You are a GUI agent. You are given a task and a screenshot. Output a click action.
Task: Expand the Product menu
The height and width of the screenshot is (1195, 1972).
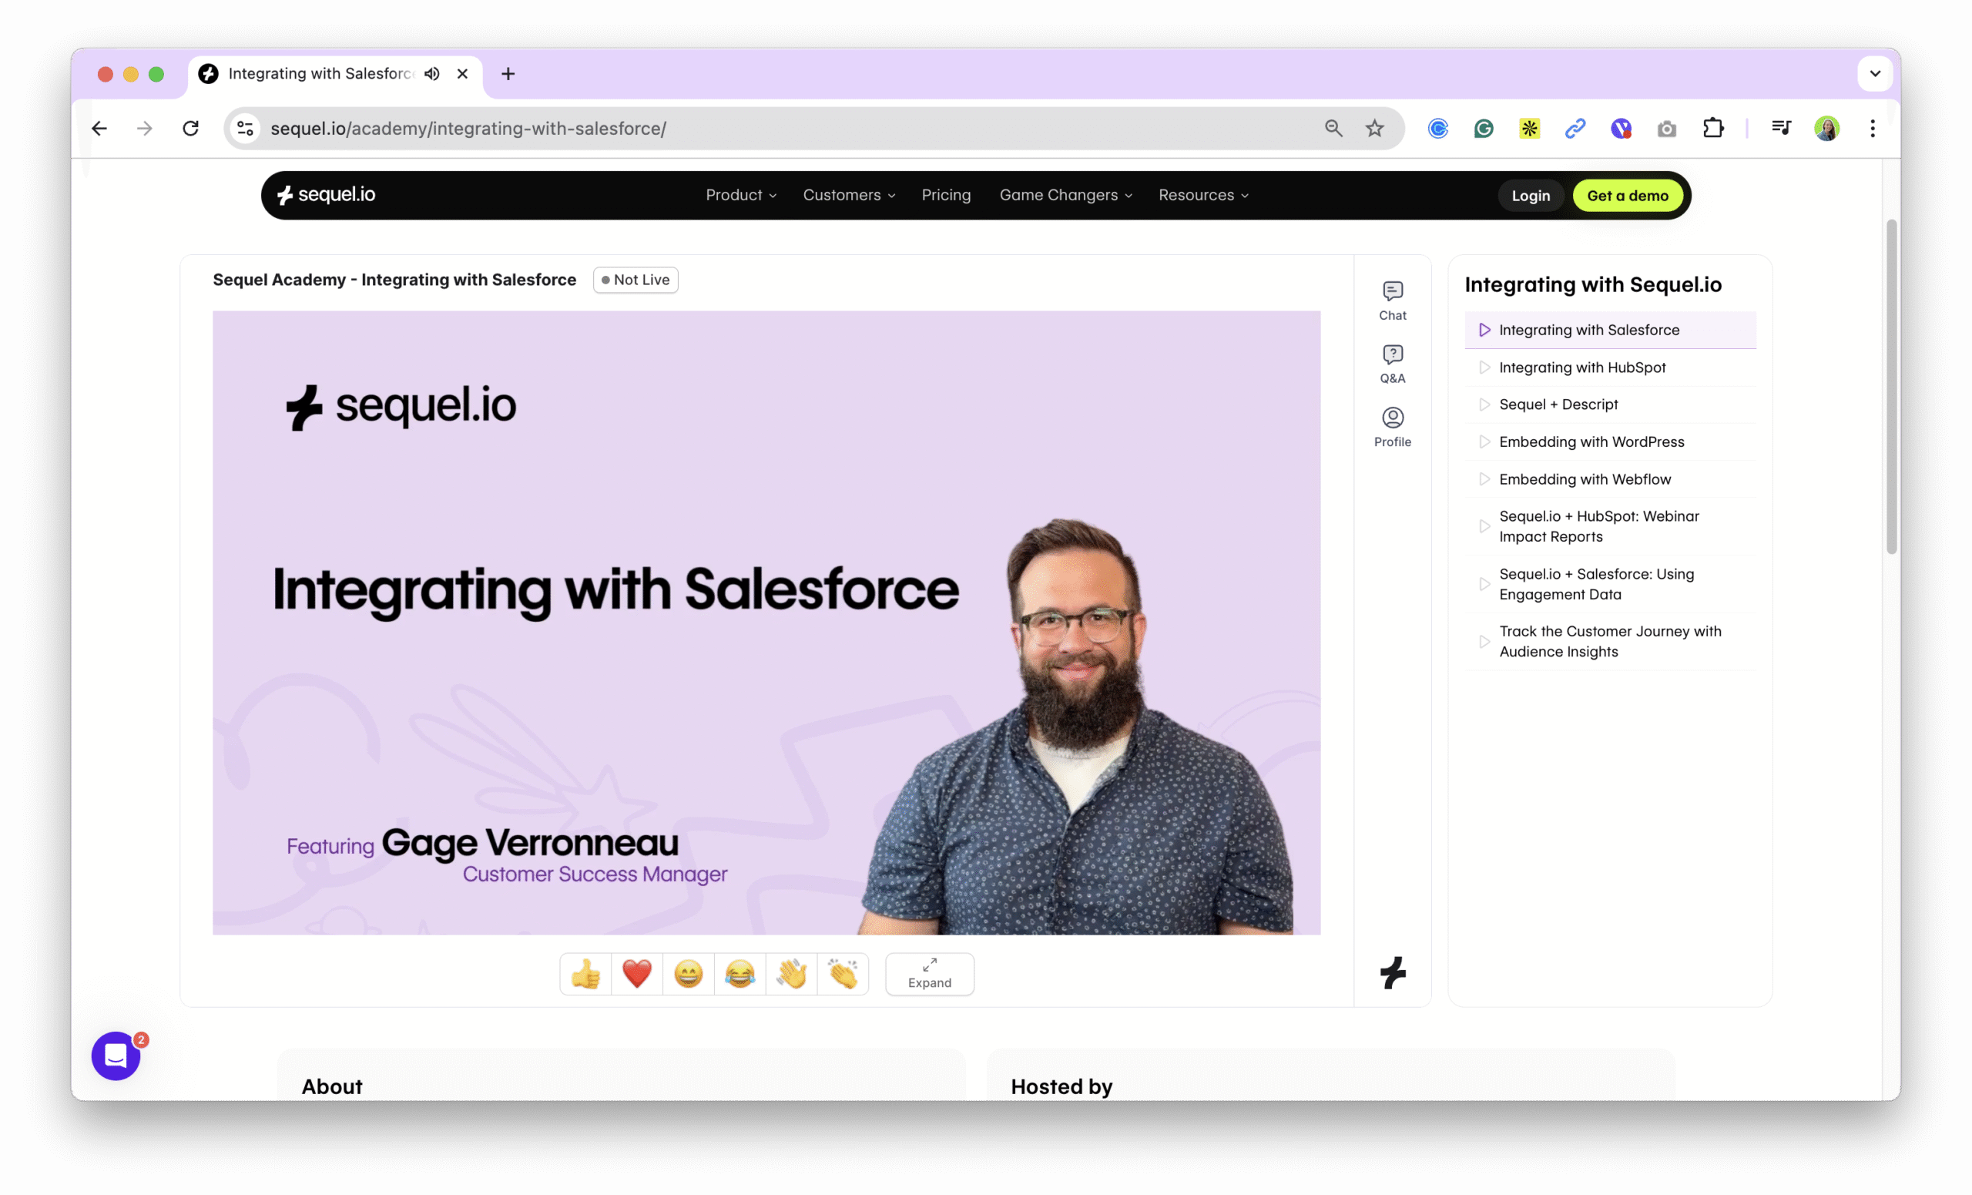pyautogui.click(x=741, y=194)
